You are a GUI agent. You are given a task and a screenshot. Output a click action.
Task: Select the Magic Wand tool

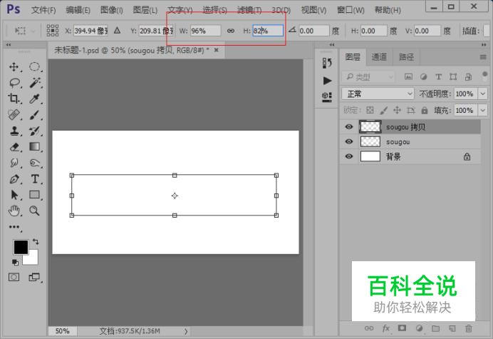pyautogui.click(x=34, y=83)
